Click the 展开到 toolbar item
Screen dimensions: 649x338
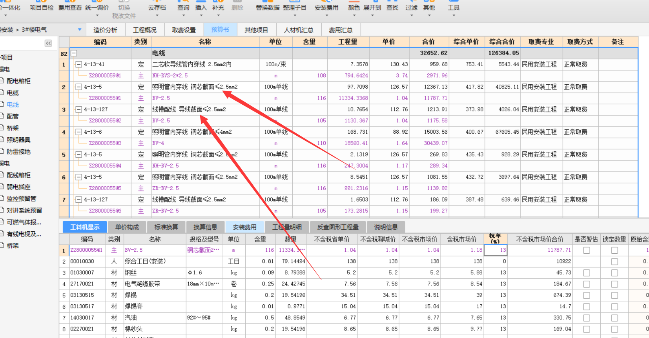coord(372,7)
